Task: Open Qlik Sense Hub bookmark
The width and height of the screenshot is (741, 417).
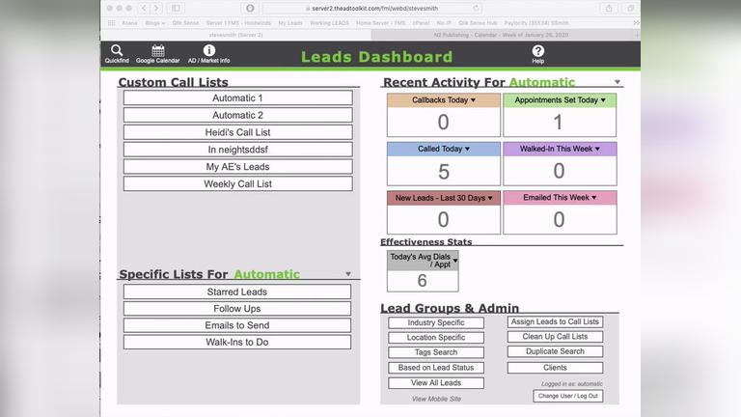Action: (478, 23)
